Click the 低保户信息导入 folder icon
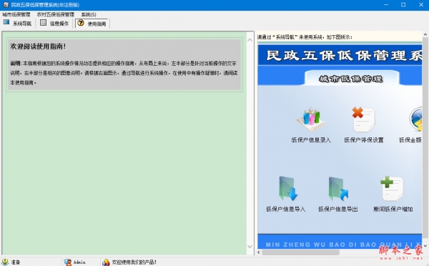The width and height of the screenshot is (429, 266). click(288, 189)
